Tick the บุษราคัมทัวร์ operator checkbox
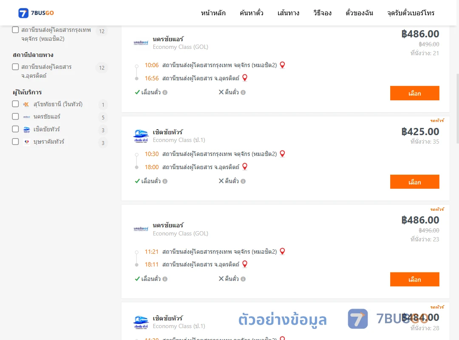 pyautogui.click(x=16, y=142)
